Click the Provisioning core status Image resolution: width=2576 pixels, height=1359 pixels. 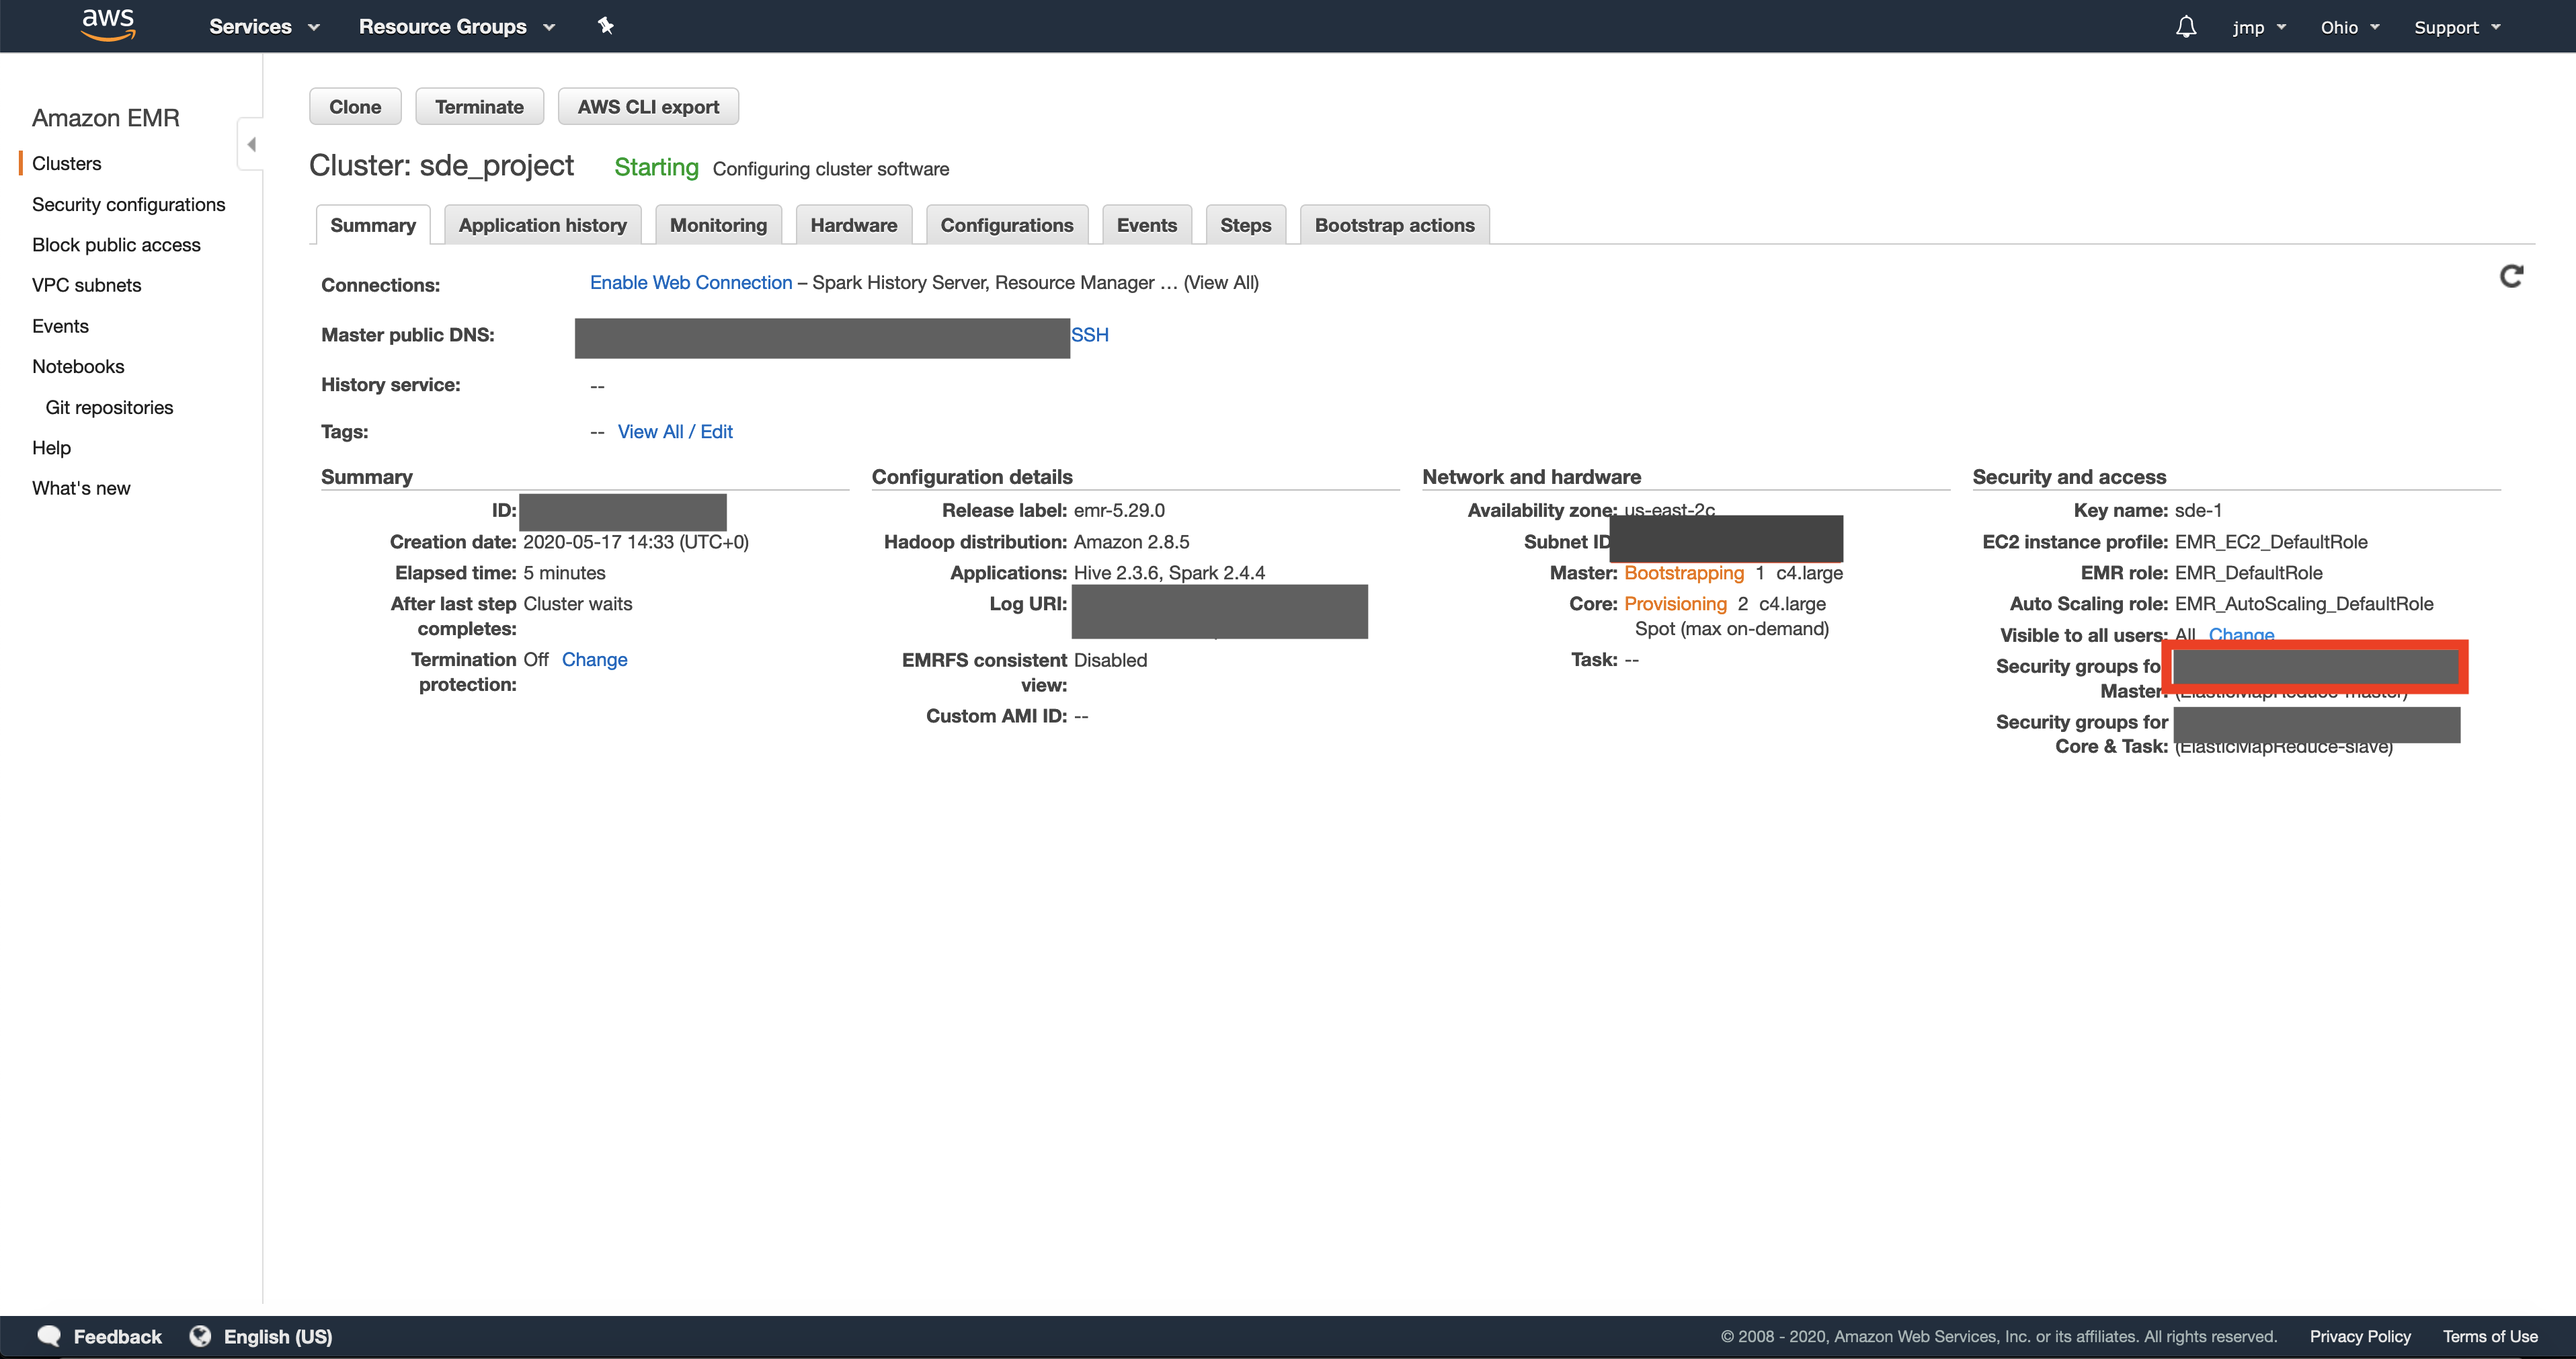[1675, 604]
